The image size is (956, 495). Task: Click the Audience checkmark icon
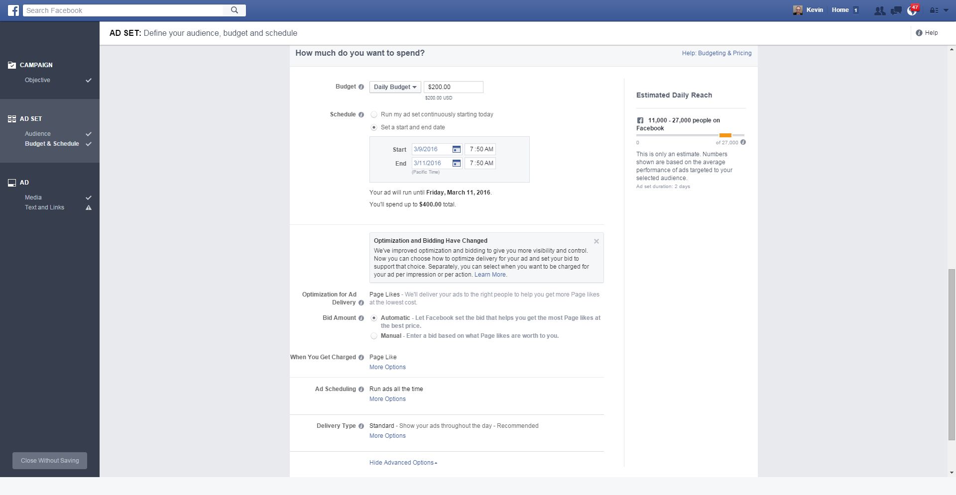89,134
